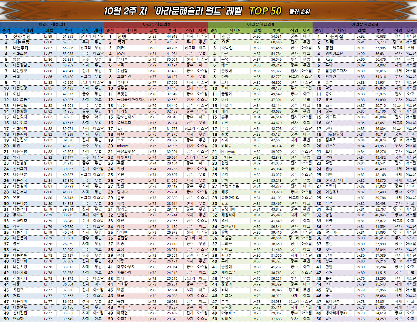Click the 랭커 순위 subtitle text

click(299, 12)
